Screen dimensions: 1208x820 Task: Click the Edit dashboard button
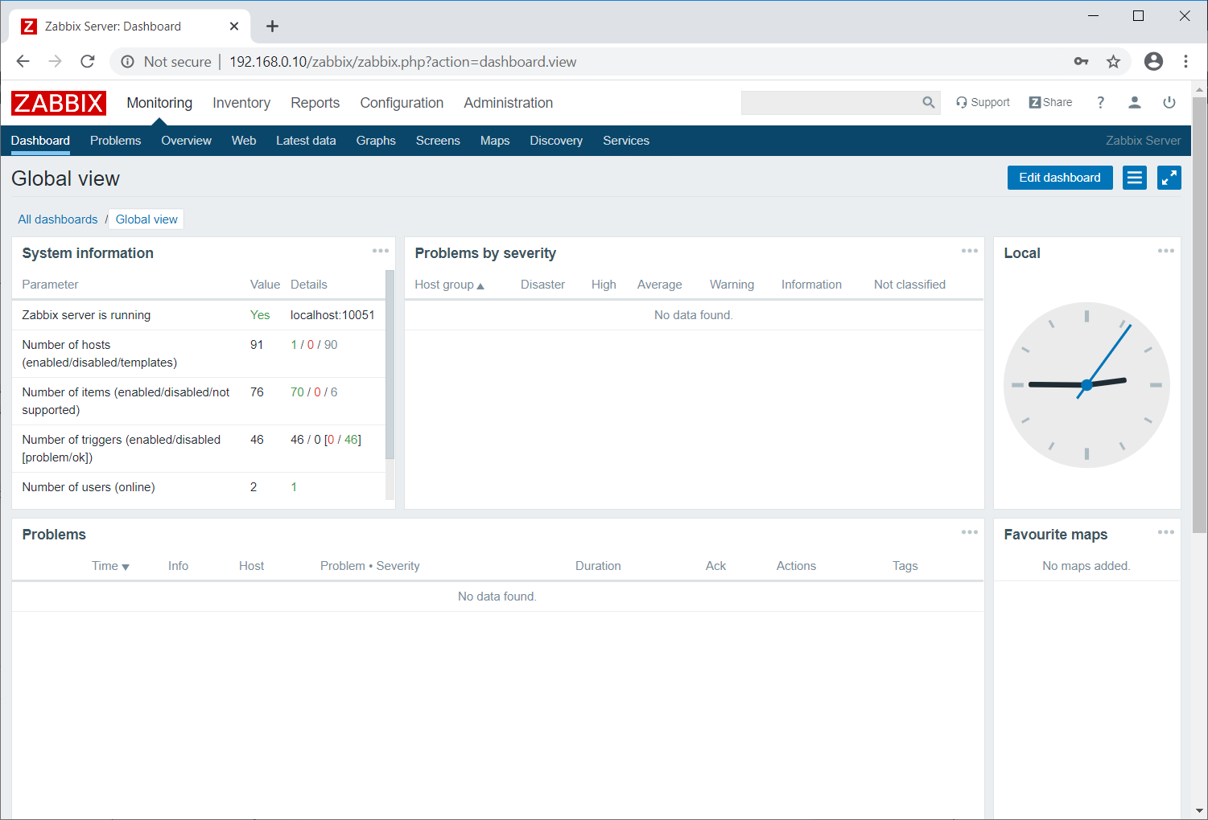coord(1060,178)
